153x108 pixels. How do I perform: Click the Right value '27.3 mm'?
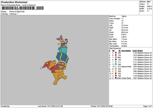pyautogui.click(x=125, y=28)
